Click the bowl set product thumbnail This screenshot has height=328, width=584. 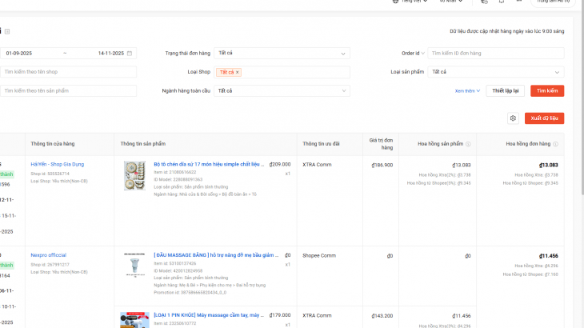(x=134, y=176)
